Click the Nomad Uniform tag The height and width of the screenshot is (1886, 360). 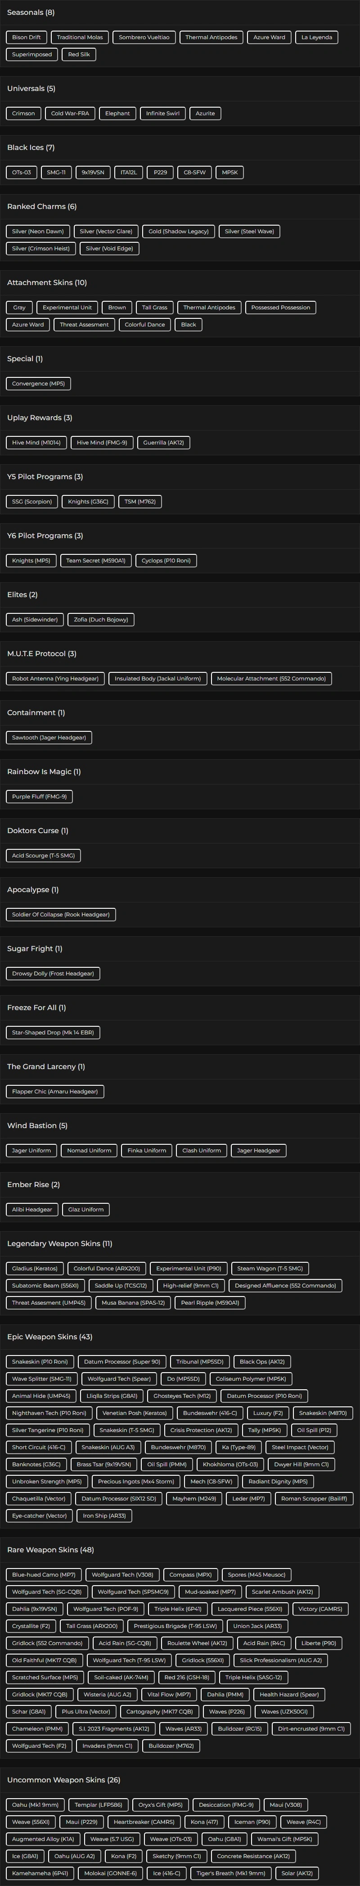pyautogui.click(x=89, y=1150)
